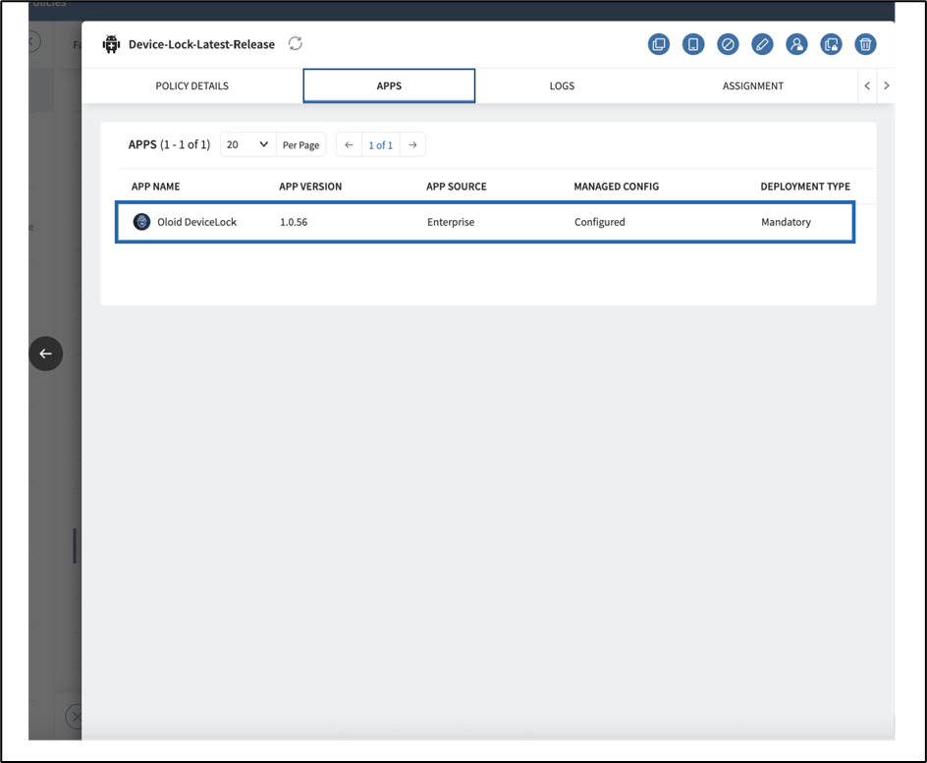Click the device icon in the header
Viewport: 927px width, 763px height.
tap(693, 44)
